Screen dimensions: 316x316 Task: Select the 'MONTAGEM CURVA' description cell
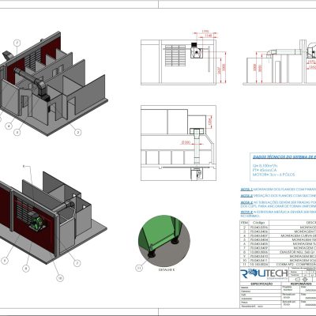(292, 235)
